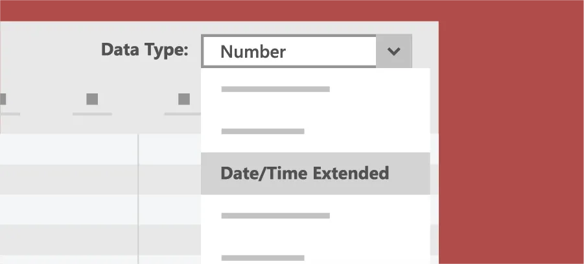Click the middle square toolbar icon
The image size is (584, 264).
tap(92, 99)
